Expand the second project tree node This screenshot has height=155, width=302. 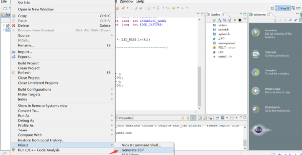click(4, 30)
